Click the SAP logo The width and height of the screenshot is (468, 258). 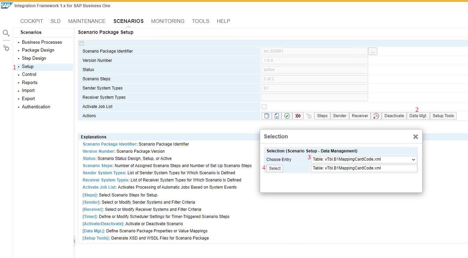point(7,5)
